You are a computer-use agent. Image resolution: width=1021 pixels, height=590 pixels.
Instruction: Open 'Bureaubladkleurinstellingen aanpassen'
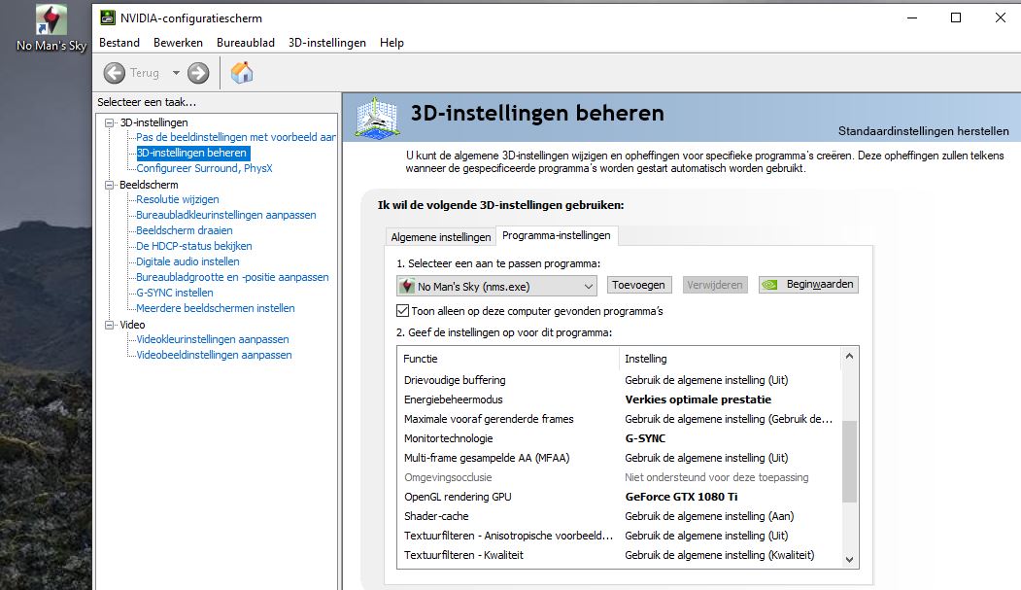point(226,215)
